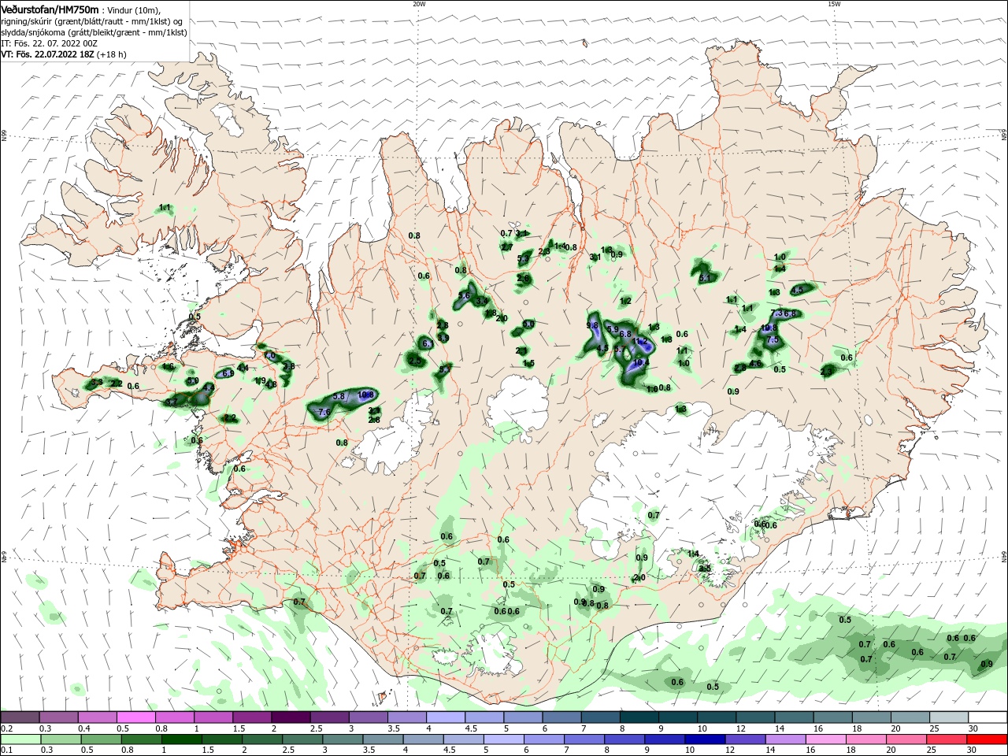
Task: Click the 5.6 precipitation value on the map
Action: pos(464,295)
